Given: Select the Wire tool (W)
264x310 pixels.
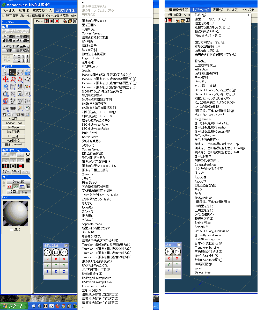Looking at the screenshot, I should pos(13,94).
